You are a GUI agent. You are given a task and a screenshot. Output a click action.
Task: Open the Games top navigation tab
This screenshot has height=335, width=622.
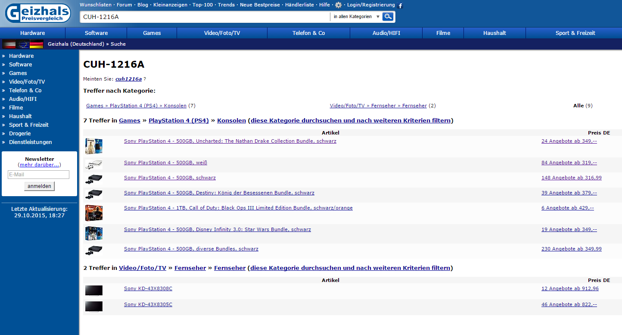pyautogui.click(x=152, y=33)
